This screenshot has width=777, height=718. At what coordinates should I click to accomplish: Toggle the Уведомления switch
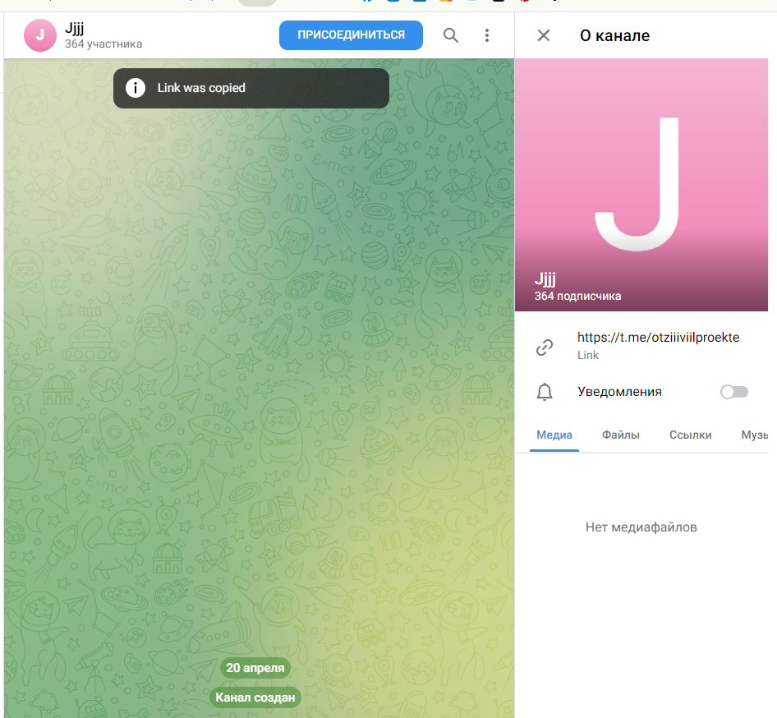point(733,392)
